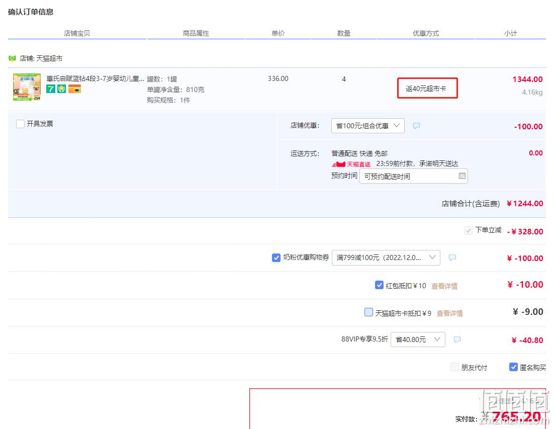Click the 商品属性 column header
The image size is (554, 429).
tap(196, 33)
